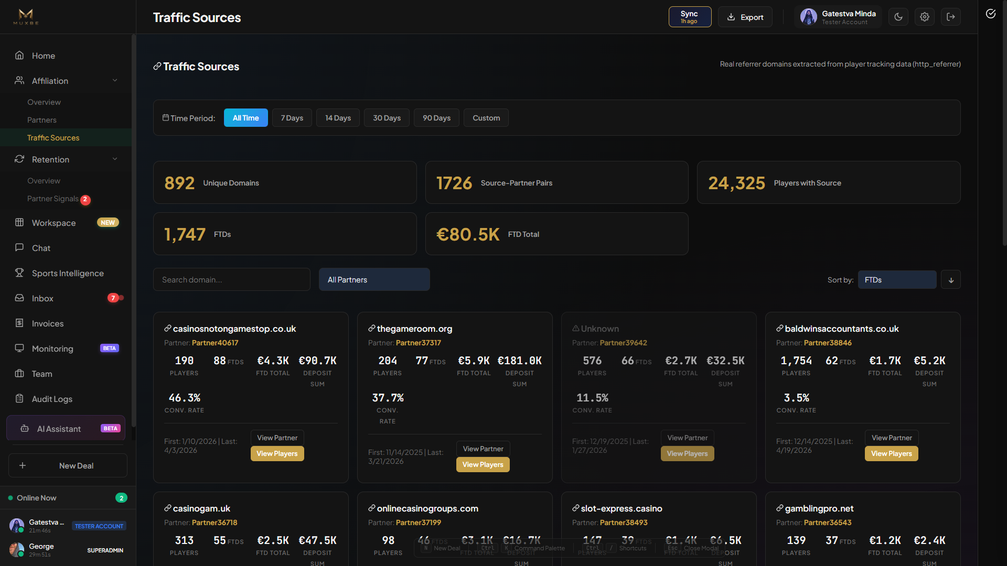Click the Export download icon
Image resolution: width=1007 pixels, height=566 pixels.
pos(731,17)
